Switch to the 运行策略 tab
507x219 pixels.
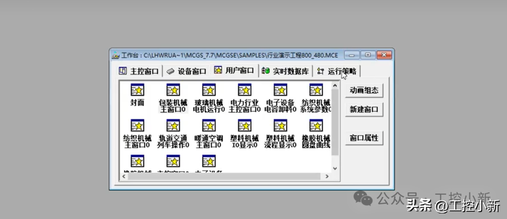tap(337, 71)
